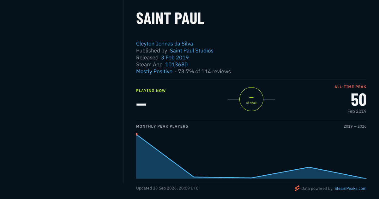Open publisher Saint Paul Studios link
Screen dimensions: 379x199
point(192,51)
